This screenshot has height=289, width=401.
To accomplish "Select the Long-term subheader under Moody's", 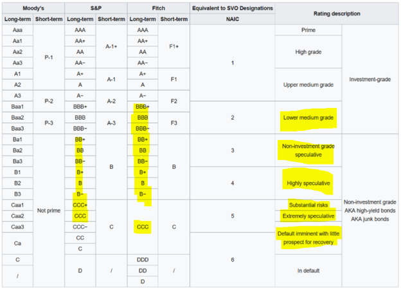I will click(17, 19).
